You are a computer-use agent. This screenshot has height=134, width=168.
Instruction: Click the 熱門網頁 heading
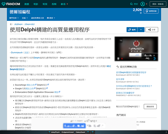(121, 115)
